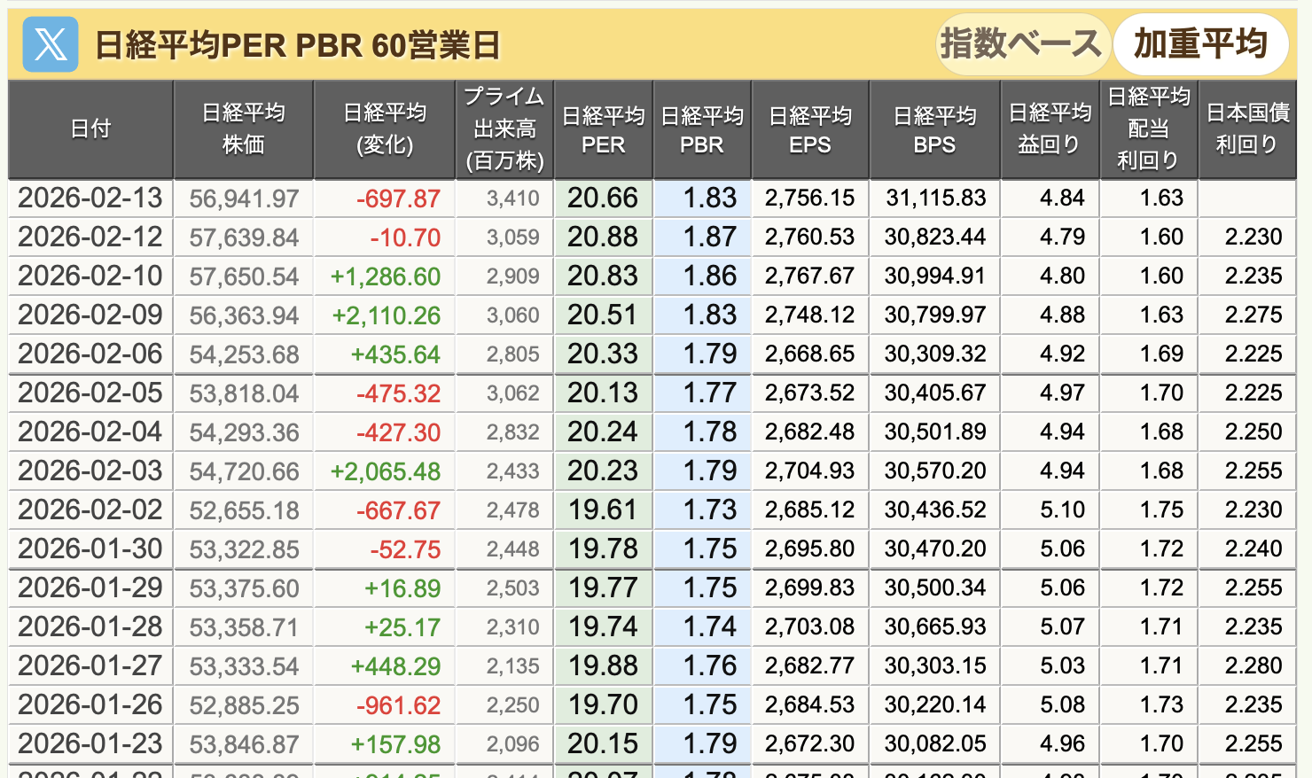Select the 2026-01-30 date cell
The image size is (1312, 778).
click(x=90, y=549)
